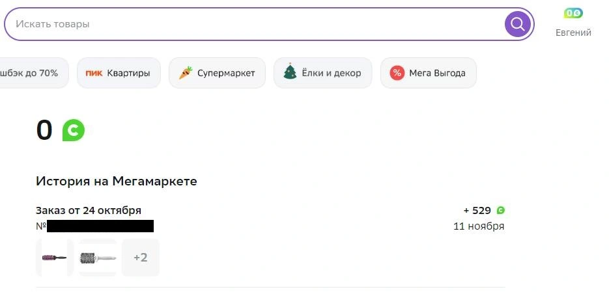Click the purple search magnifier button

(x=518, y=24)
